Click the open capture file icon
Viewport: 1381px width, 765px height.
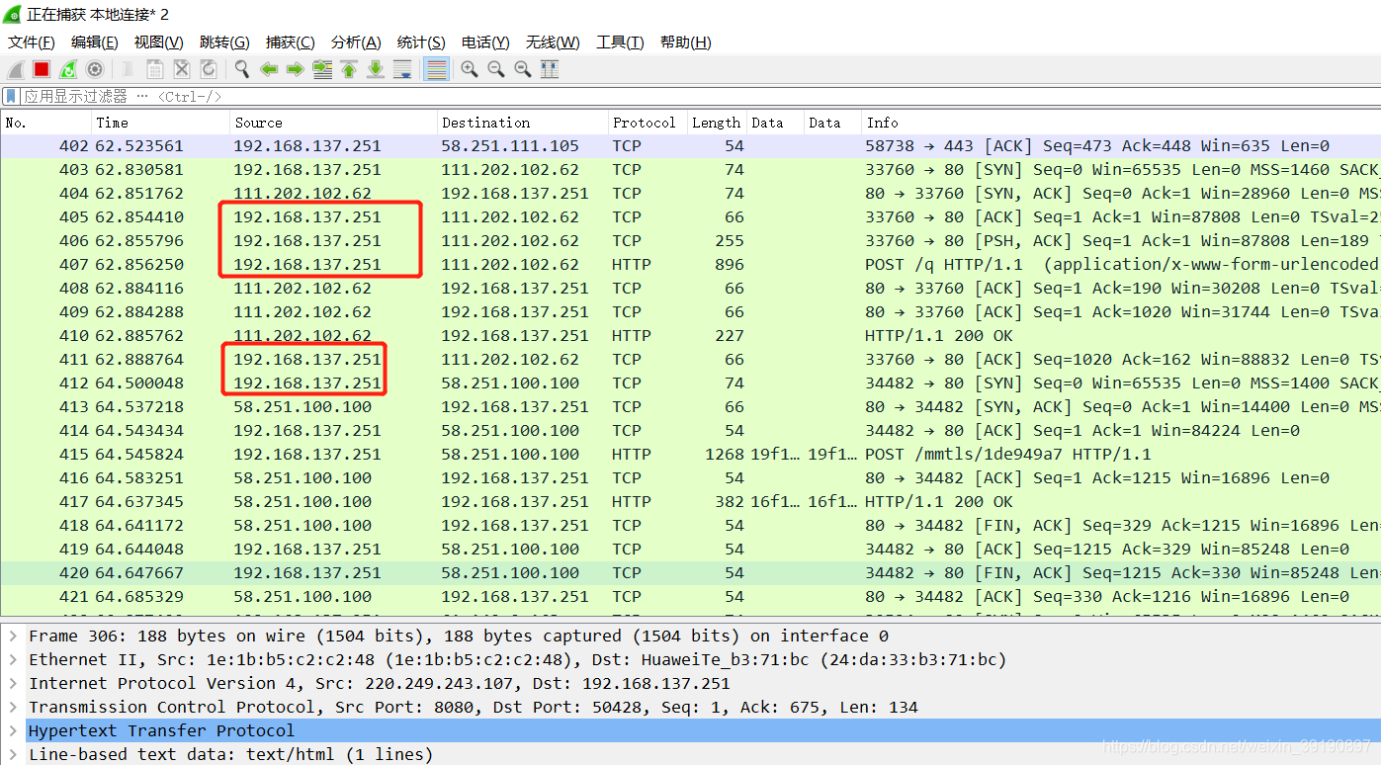pos(129,69)
